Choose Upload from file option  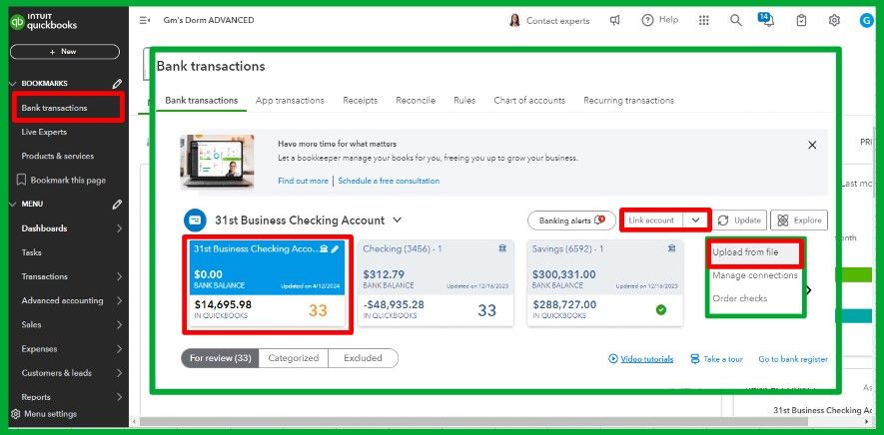[745, 252]
